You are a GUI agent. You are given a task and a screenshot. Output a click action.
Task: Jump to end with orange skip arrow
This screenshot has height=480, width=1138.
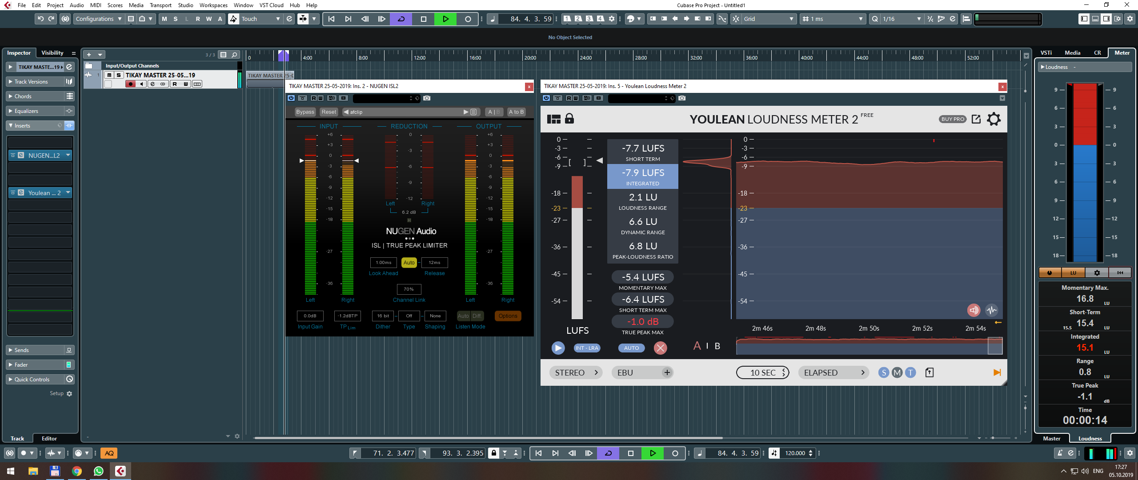tap(997, 372)
